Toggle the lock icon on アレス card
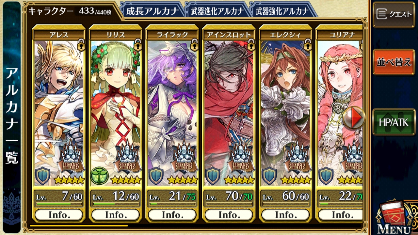 [81, 45]
